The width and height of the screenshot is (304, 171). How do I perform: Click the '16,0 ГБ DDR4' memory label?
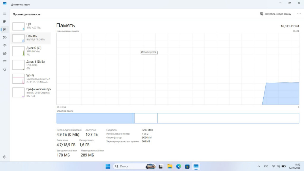(290, 26)
